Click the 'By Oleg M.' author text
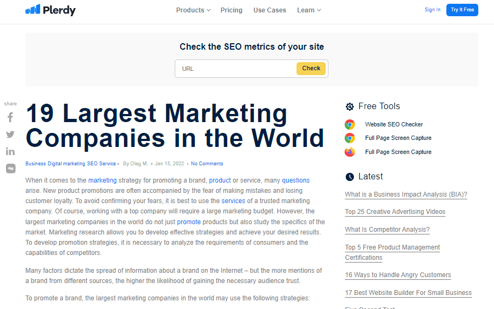 click(135, 164)
